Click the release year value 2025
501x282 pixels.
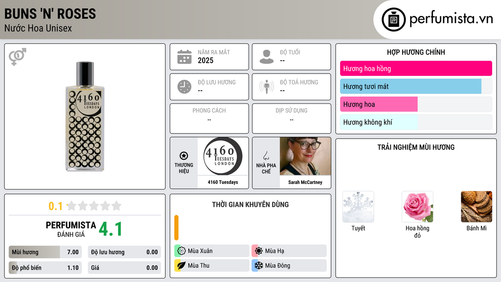click(205, 60)
